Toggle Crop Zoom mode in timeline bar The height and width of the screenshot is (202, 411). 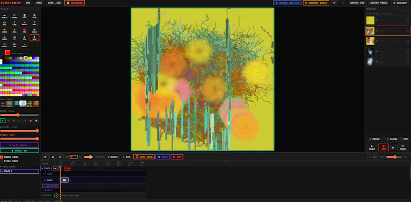pyautogui.click(x=144, y=157)
